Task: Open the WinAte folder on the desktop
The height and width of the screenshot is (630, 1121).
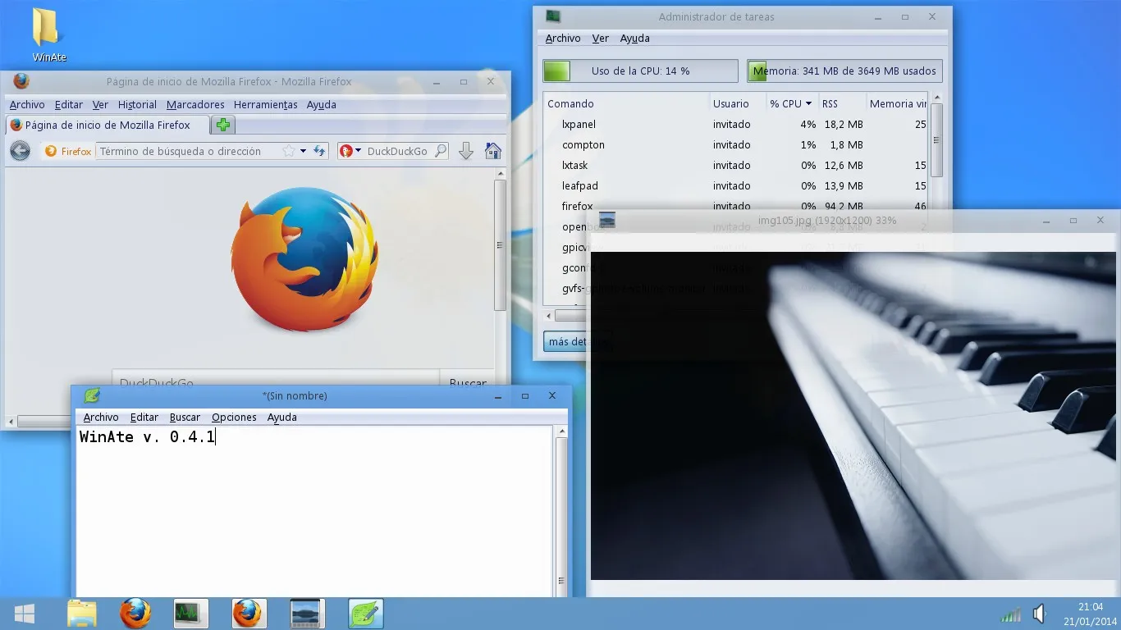Action: (x=48, y=31)
